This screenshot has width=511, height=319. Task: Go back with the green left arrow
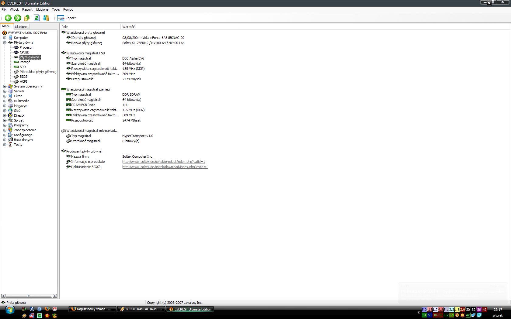[8, 18]
